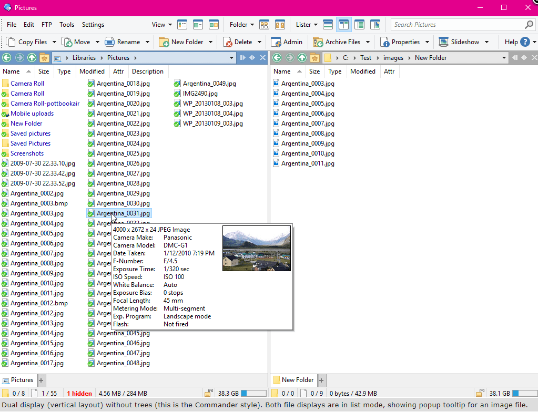The width and height of the screenshot is (538, 412).
Task: Toggle Lister viewer pane layout icon
Action: 375,25
